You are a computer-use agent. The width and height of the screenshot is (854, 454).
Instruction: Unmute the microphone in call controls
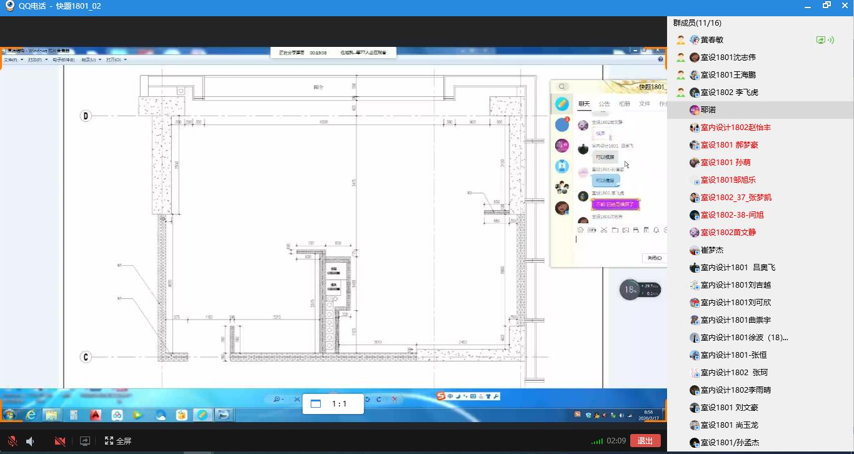[x=12, y=441]
